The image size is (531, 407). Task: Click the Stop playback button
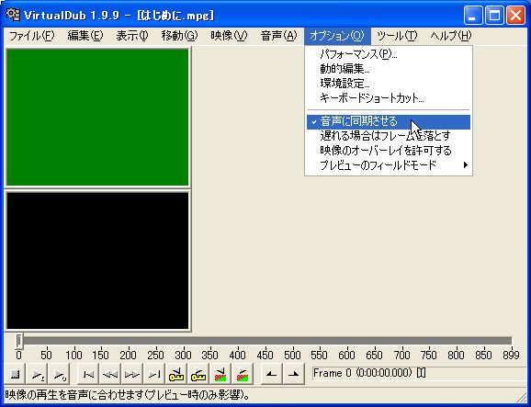coord(15,374)
